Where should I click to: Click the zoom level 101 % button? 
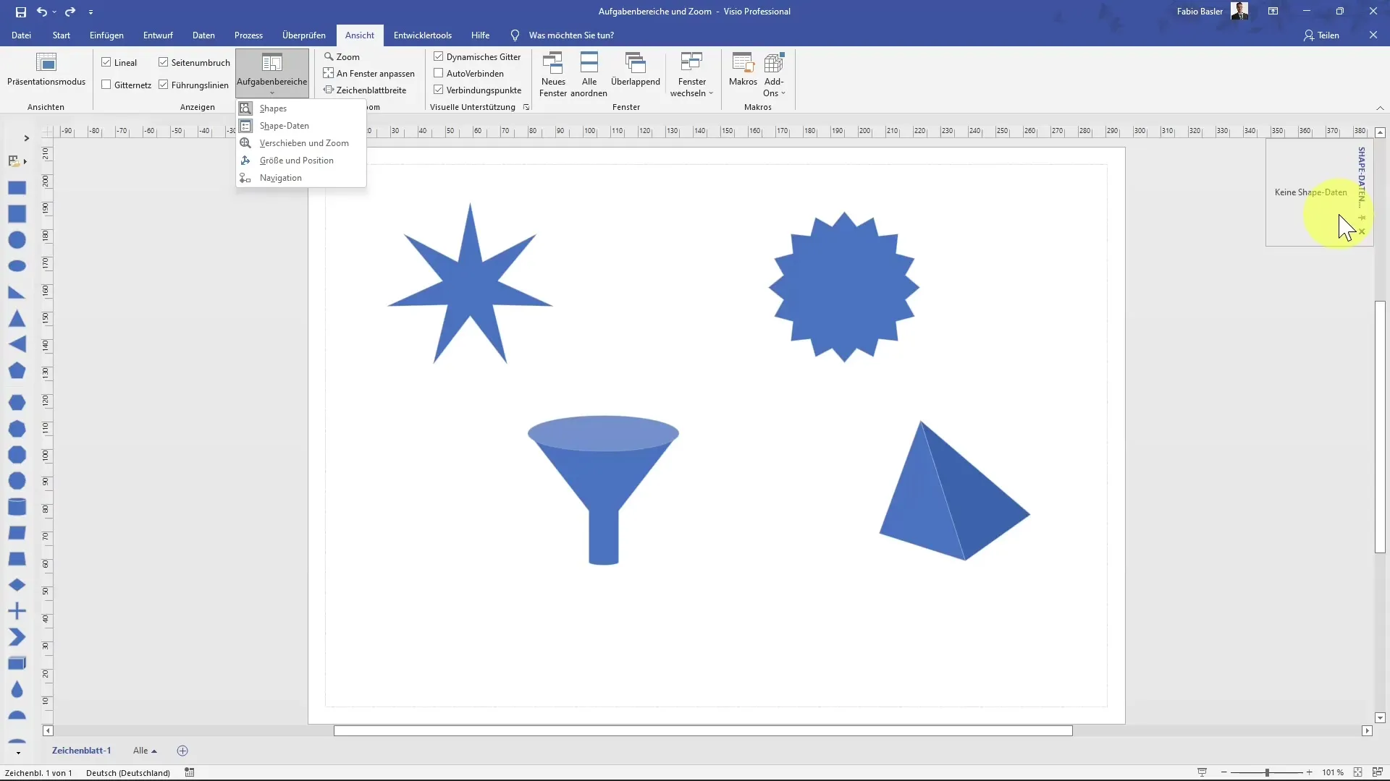pyautogui.click(x=1332, y=772)
